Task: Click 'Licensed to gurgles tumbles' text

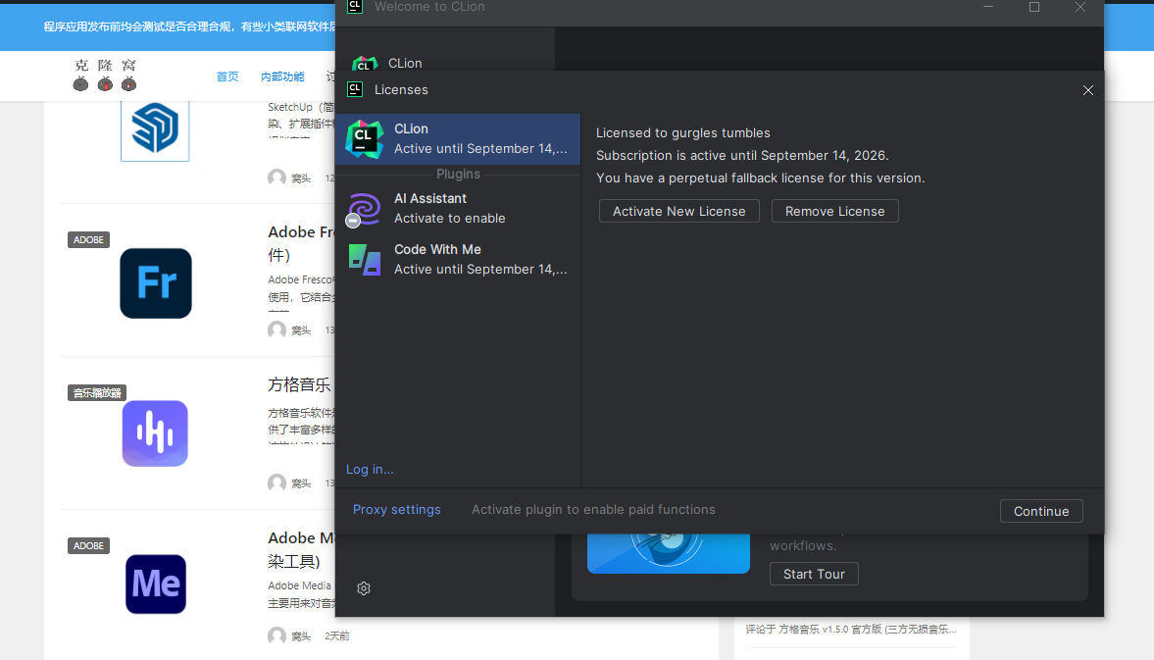Action: (683, 133)
